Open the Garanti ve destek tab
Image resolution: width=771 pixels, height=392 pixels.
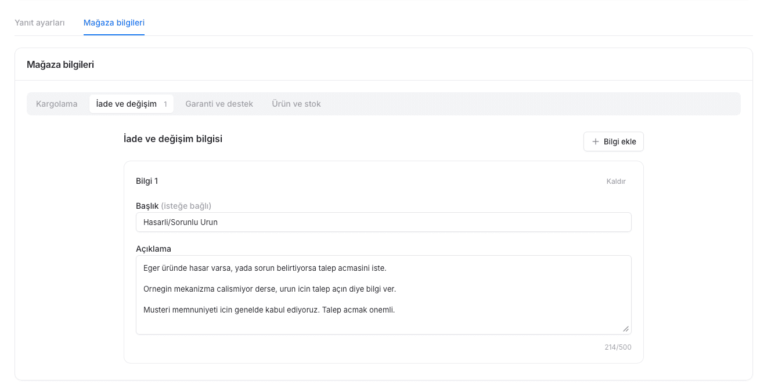(219, 104)
